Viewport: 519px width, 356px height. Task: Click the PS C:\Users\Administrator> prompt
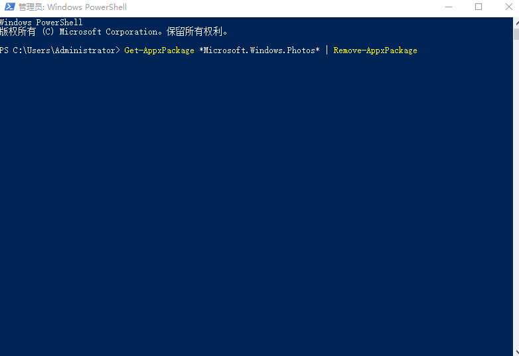point(60,50)
